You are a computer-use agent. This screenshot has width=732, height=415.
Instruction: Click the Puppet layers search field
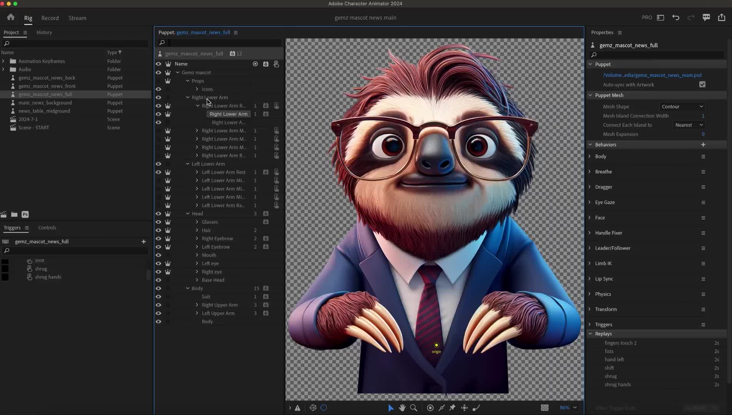220,43
